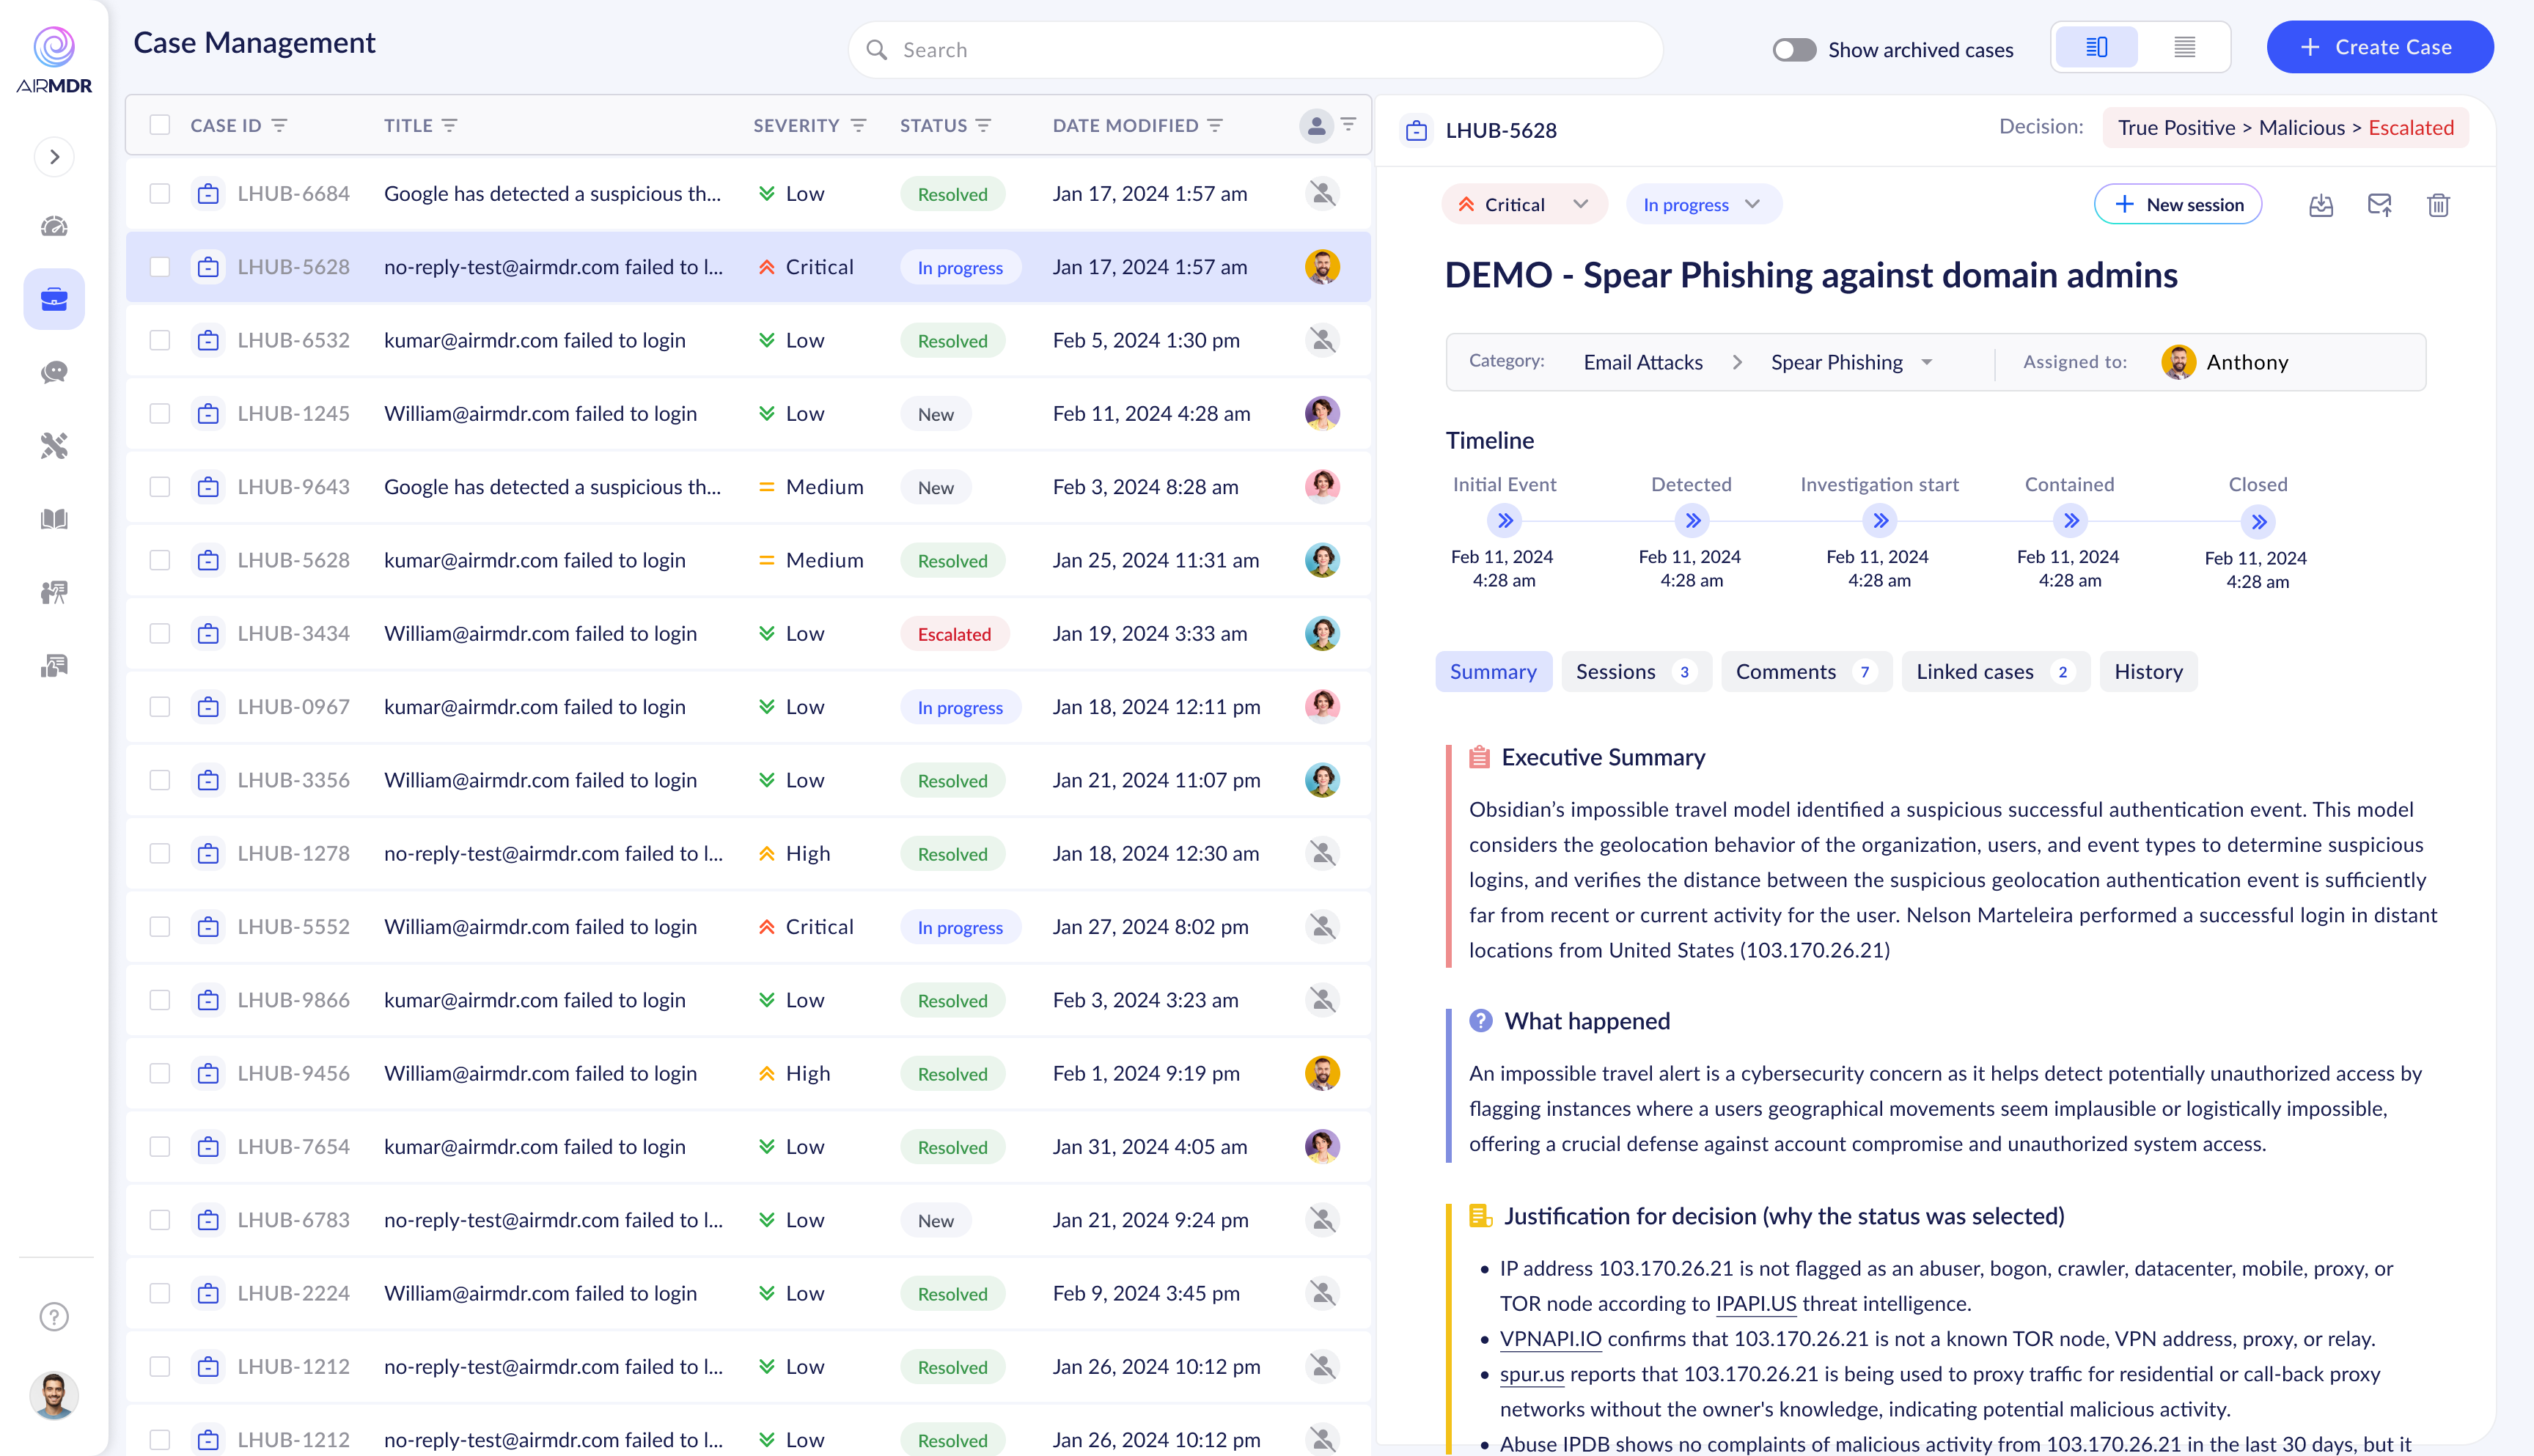Open the chat bubble sidebar icon
The width and height of the screenshot is (2534, 1456).
(x=54, y=372)
